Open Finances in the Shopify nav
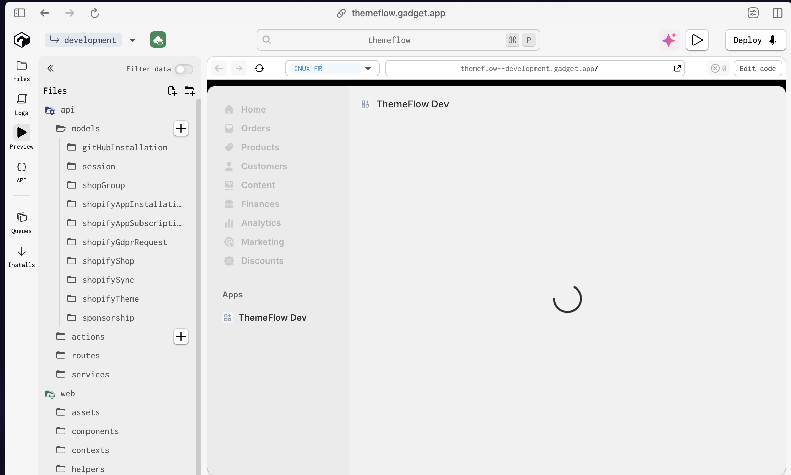This screenshot has height=475, width=791. coord(260,204)
